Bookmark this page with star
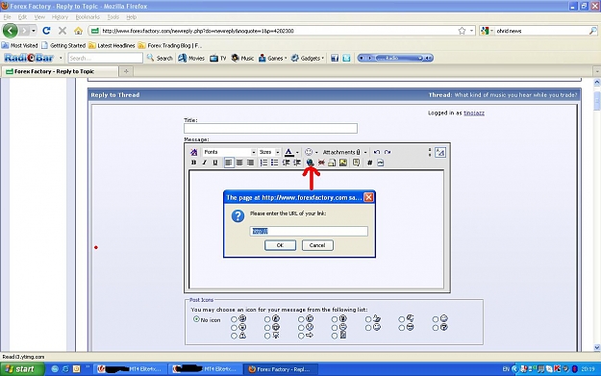601x376 pixels. (x=462, y=31)
